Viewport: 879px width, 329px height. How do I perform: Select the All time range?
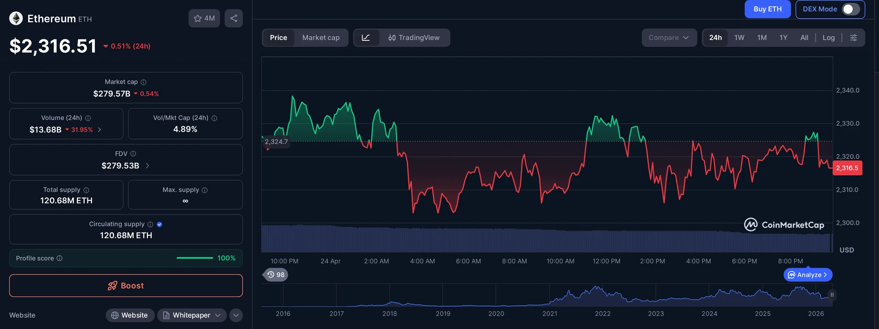804,38
